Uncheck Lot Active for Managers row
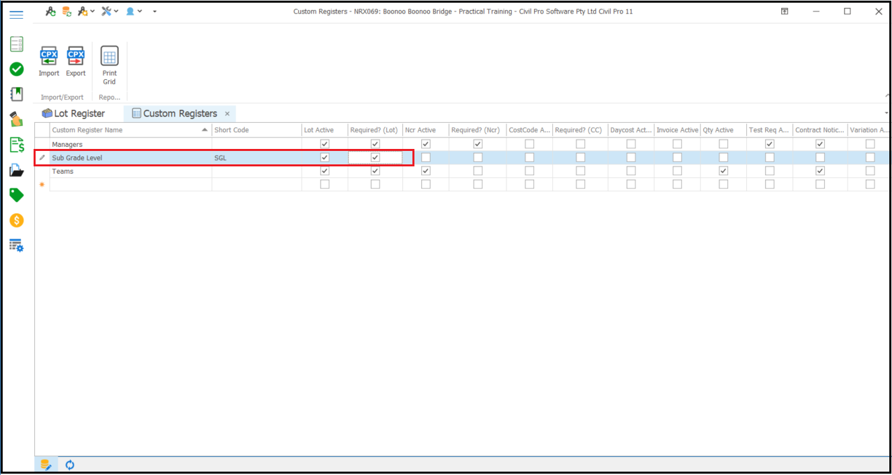 coord(325,144)
